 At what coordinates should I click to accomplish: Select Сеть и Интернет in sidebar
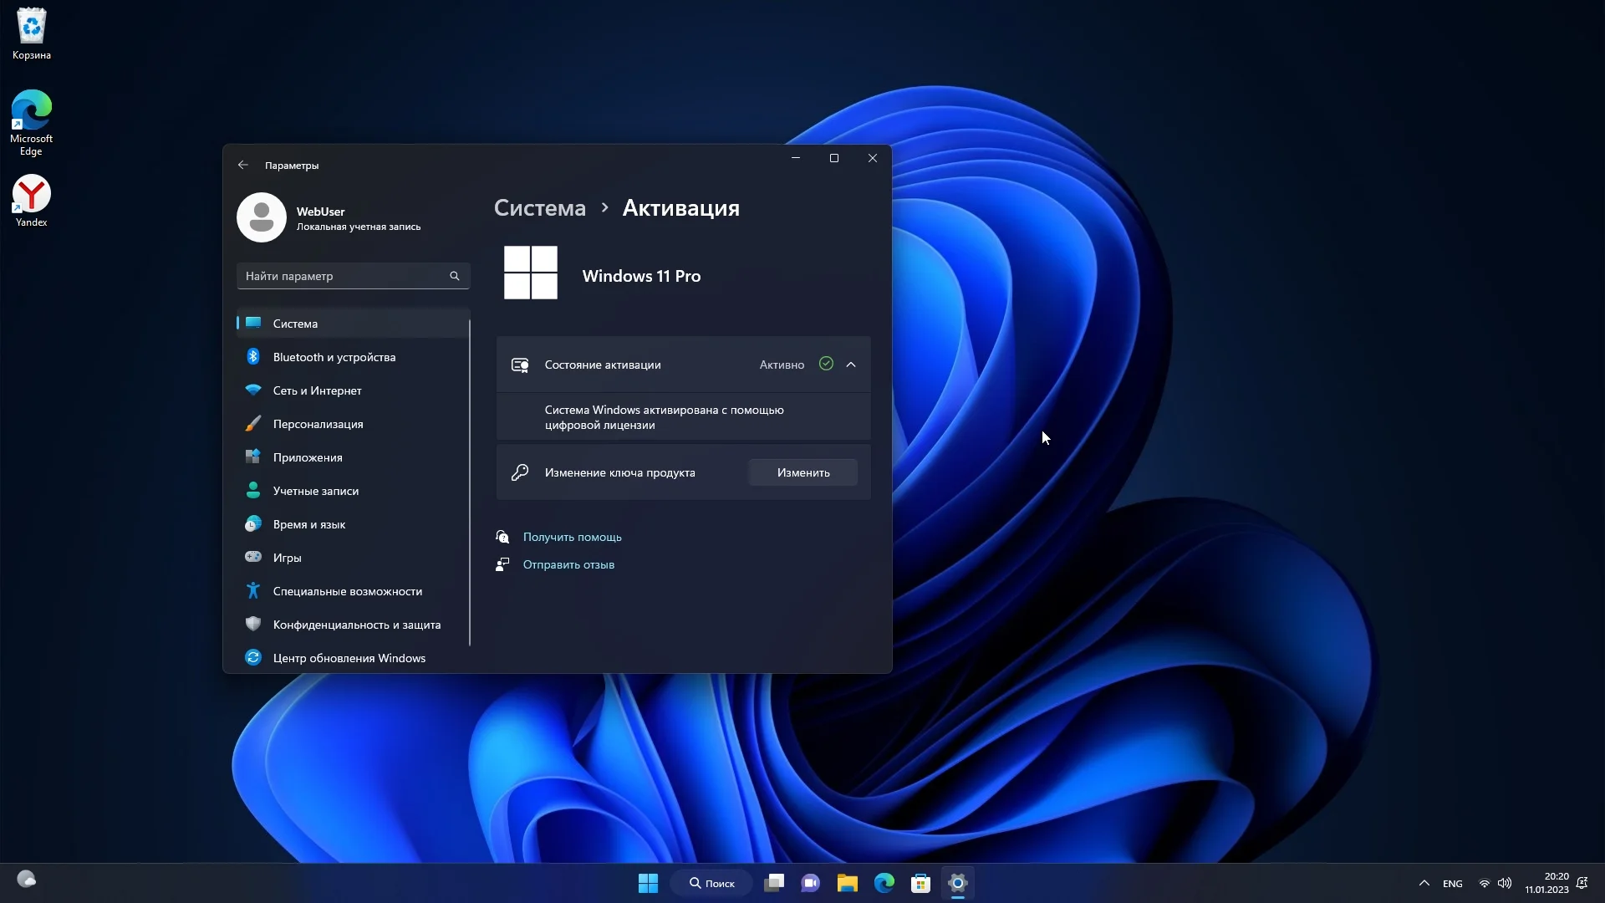[317, 390]
